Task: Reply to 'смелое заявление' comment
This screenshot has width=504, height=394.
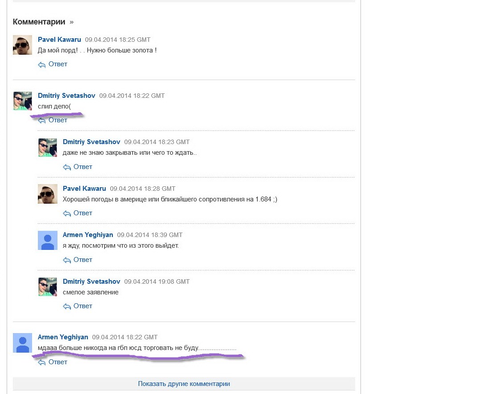Action: [83, 306]
